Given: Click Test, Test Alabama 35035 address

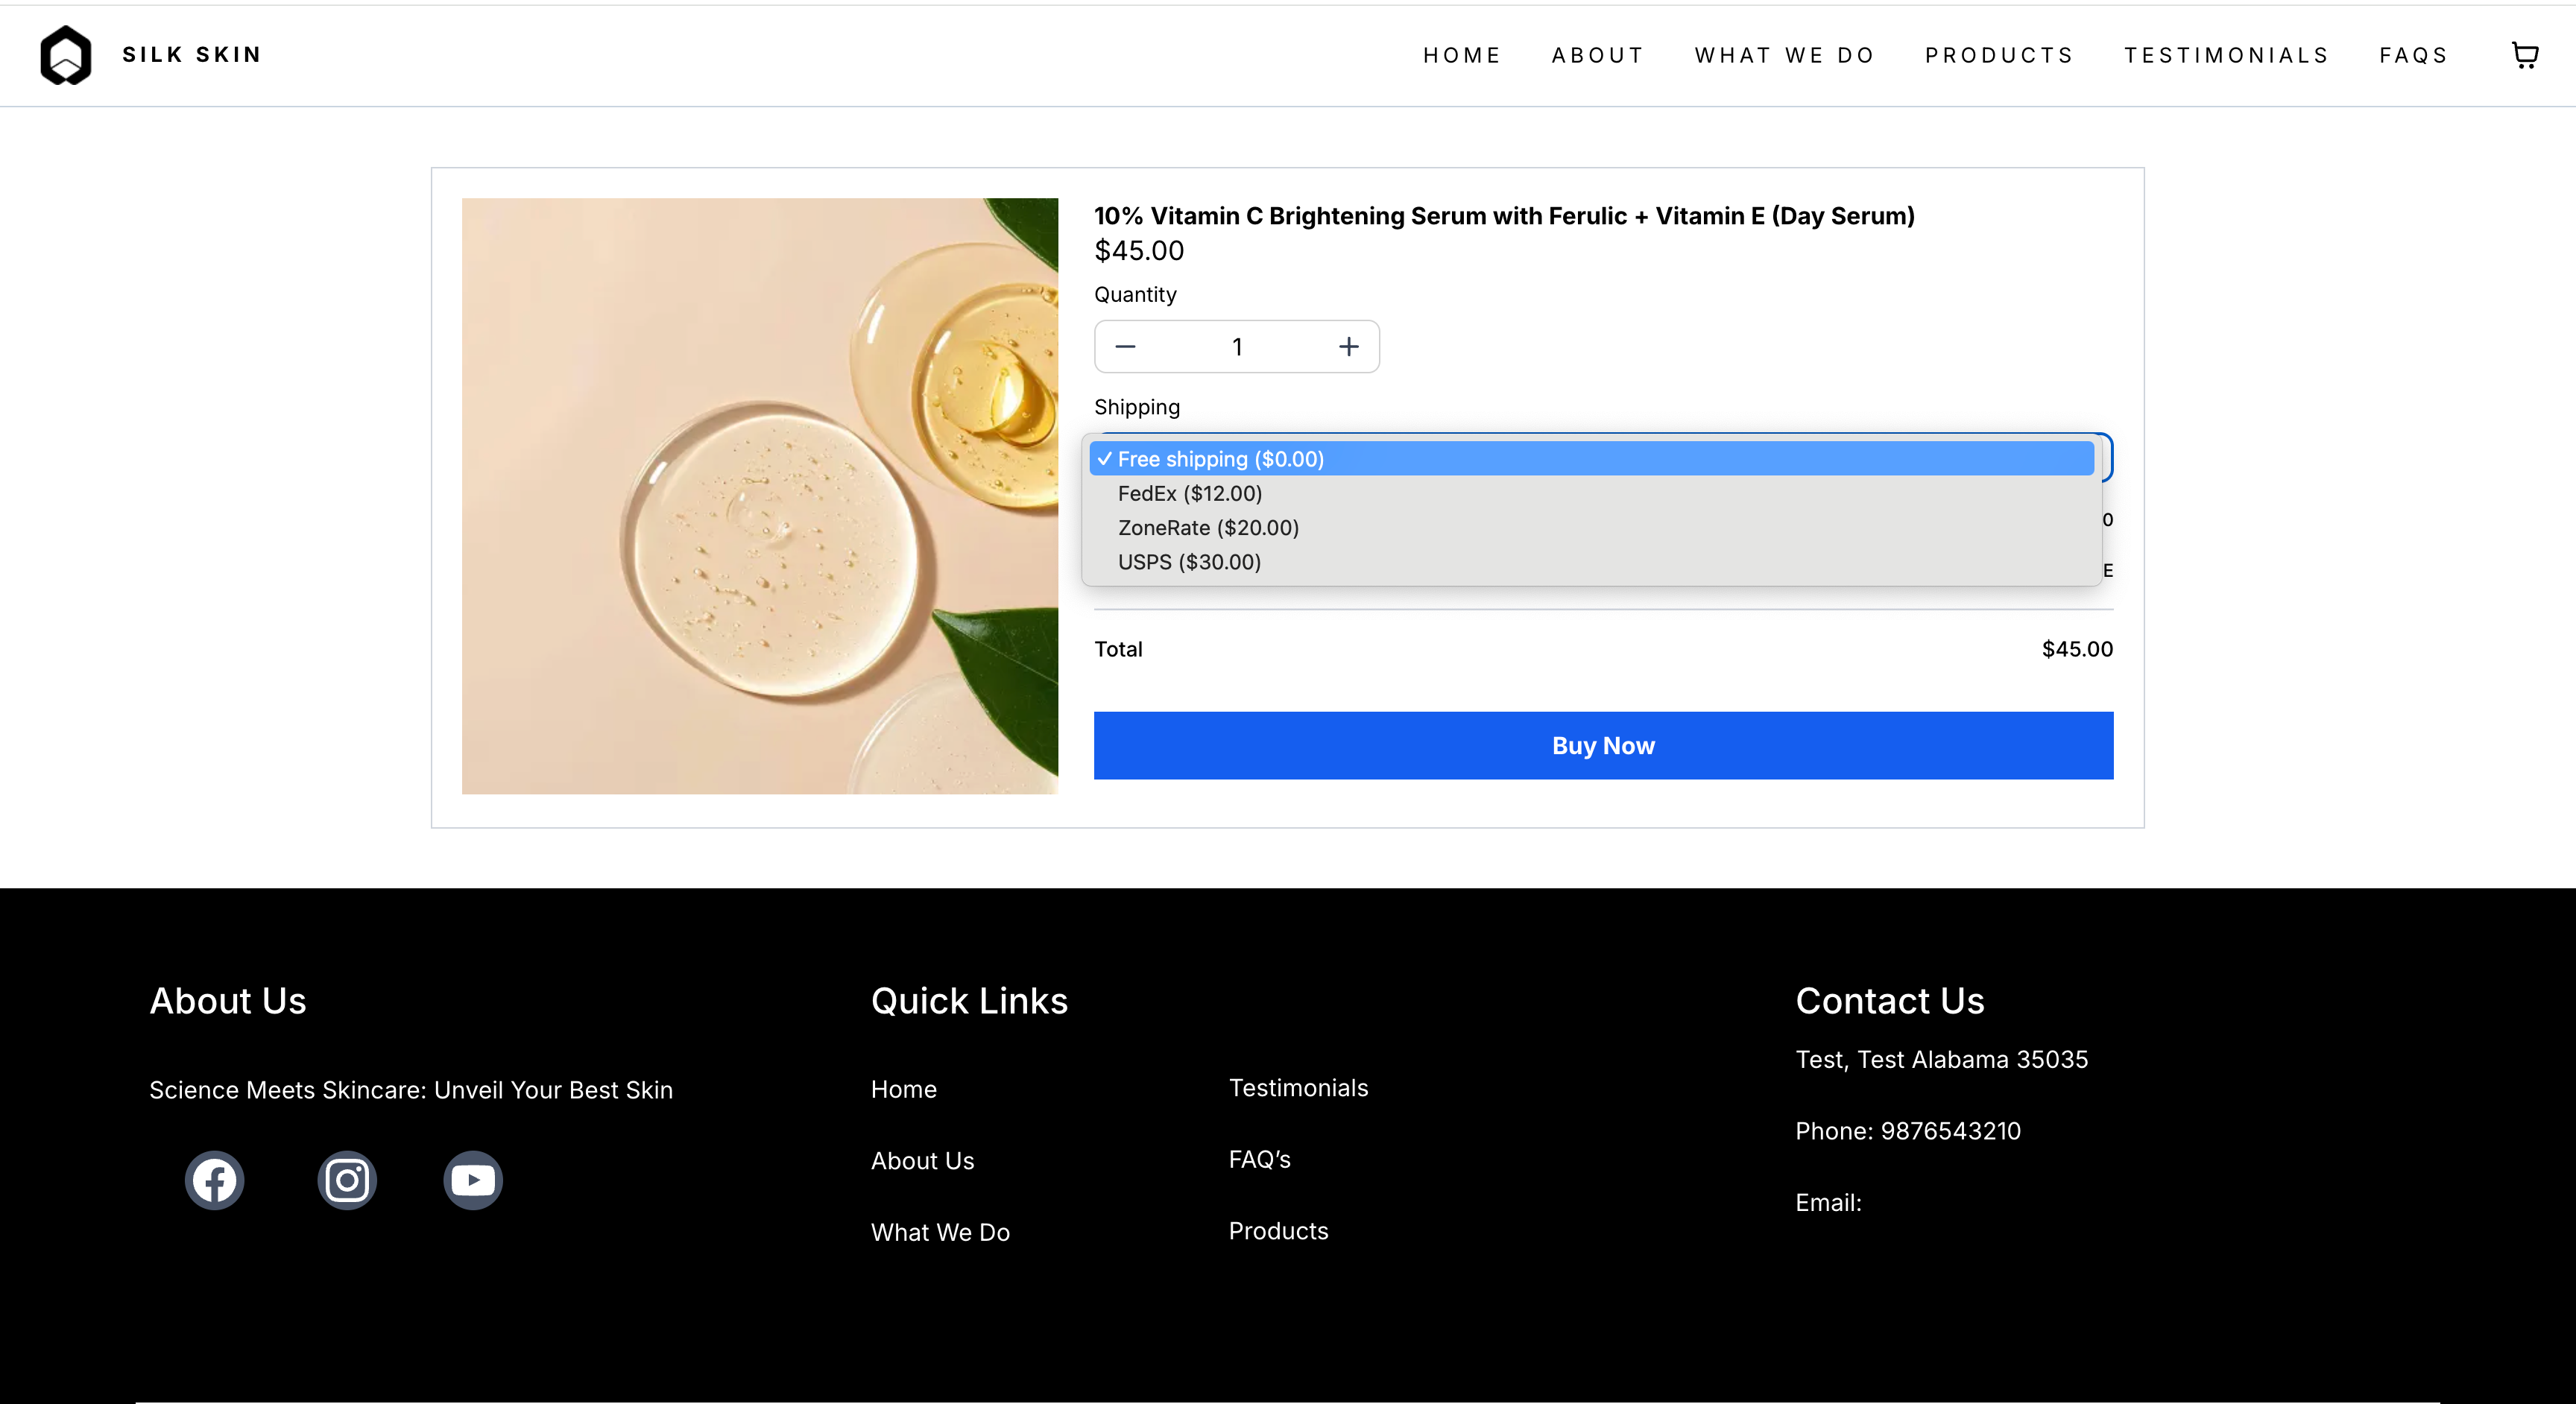Looking at the screenshot, I should (x=1941, y=1060).
